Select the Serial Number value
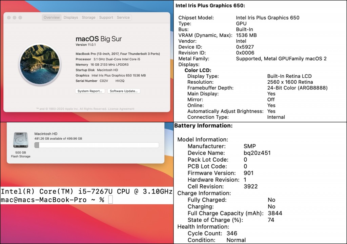 pos(112,81)
